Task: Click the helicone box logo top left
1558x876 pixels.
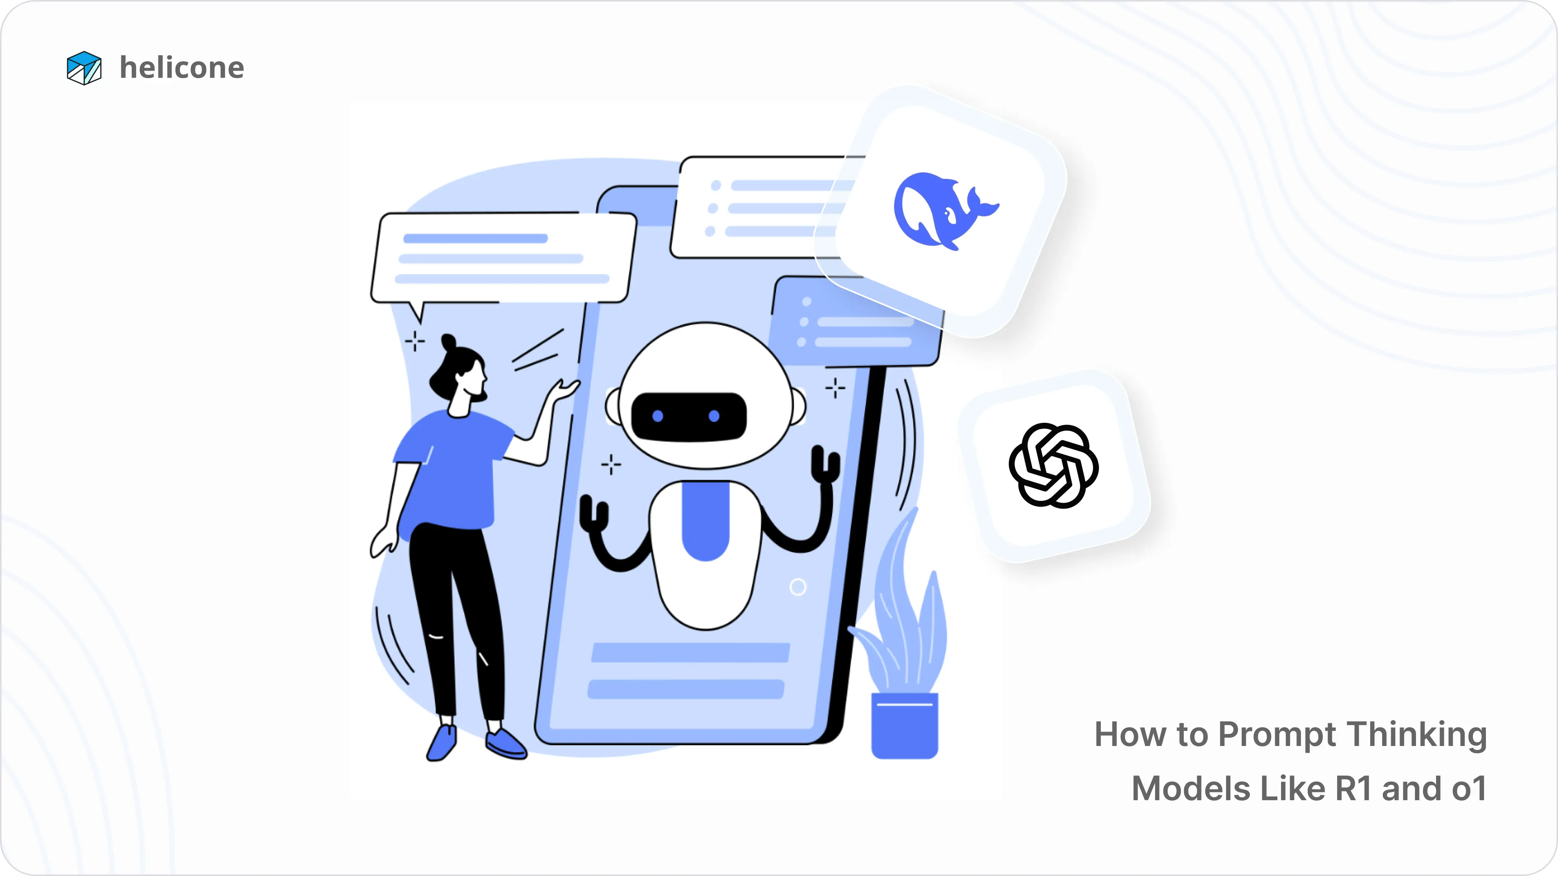Action: [80, 67]
